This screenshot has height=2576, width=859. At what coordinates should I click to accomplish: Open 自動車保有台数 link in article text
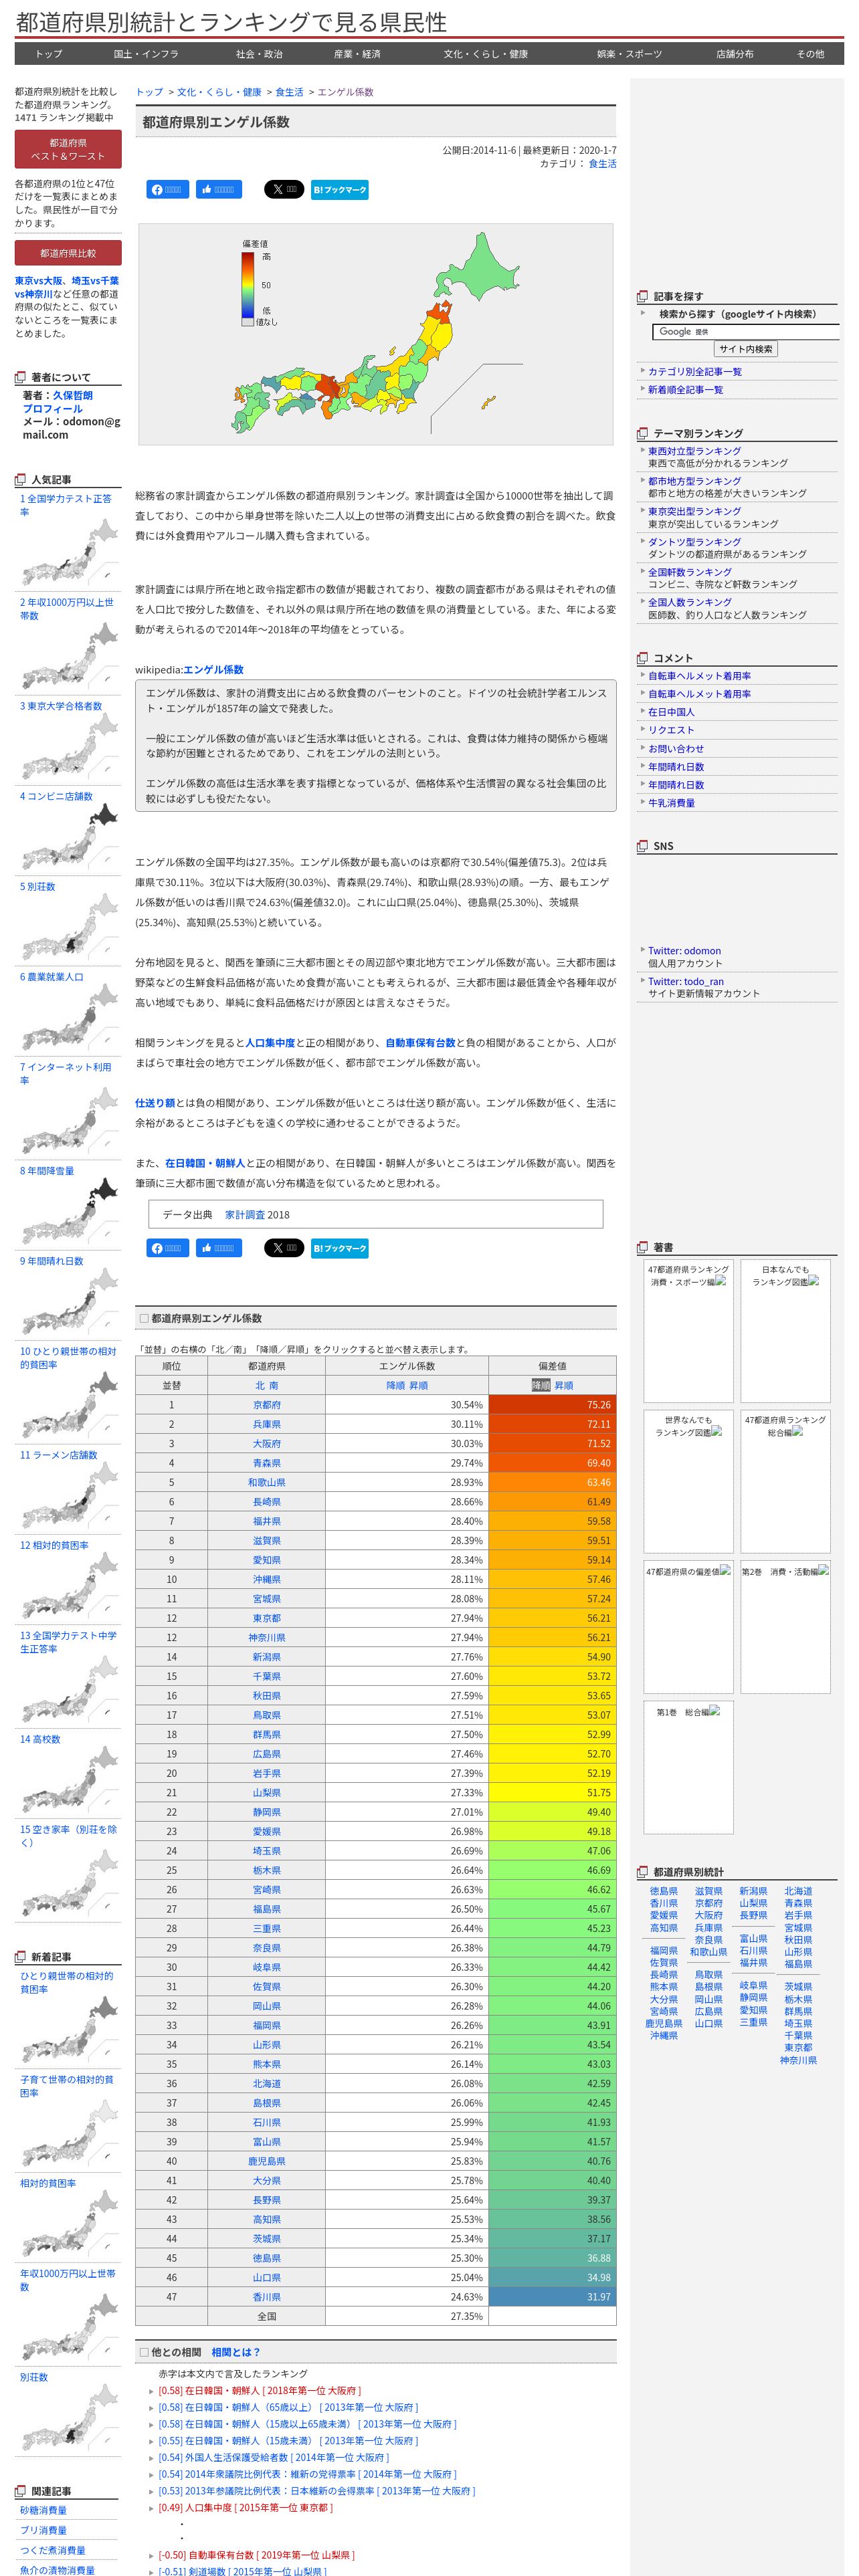click(x=420, y=1042)
